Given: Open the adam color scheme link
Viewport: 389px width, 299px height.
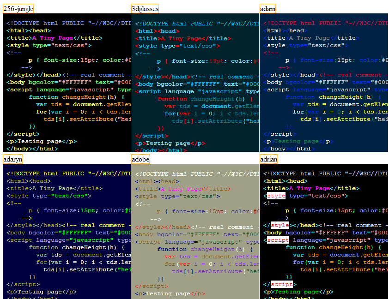Looking at the screenshot, I should tap(267, 8).
